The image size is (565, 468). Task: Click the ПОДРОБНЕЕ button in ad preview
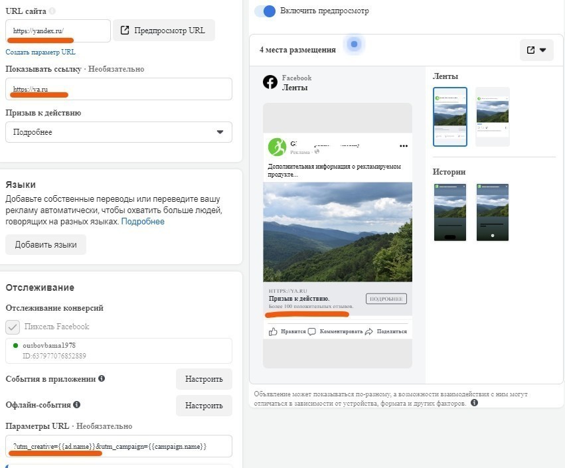click(386, 299)
